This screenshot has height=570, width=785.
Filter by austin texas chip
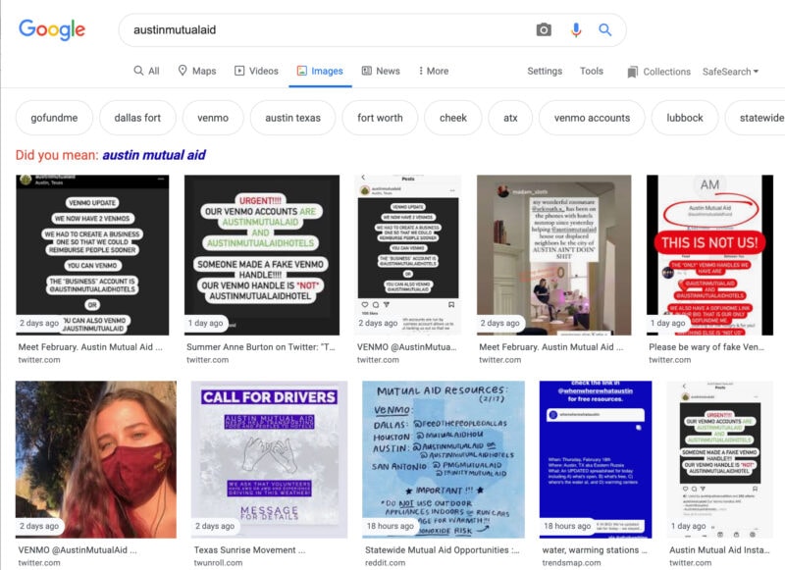coord(292,118)
